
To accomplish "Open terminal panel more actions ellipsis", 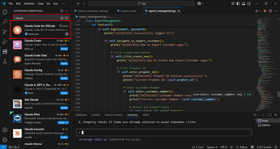I will click(262, 115).
